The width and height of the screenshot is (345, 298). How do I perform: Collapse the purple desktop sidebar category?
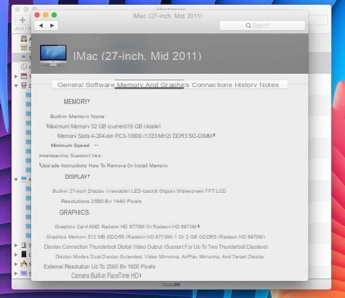coord(16,86)
